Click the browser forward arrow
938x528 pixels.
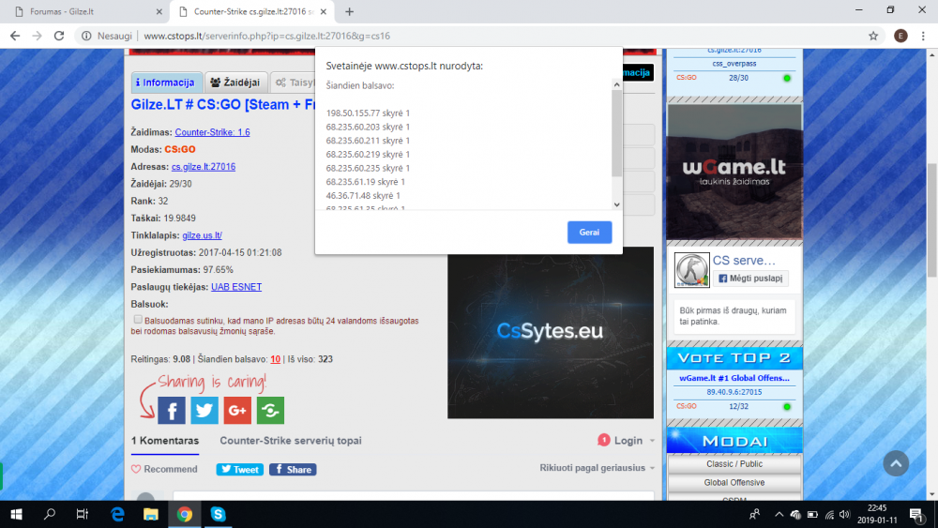[38, 36]
